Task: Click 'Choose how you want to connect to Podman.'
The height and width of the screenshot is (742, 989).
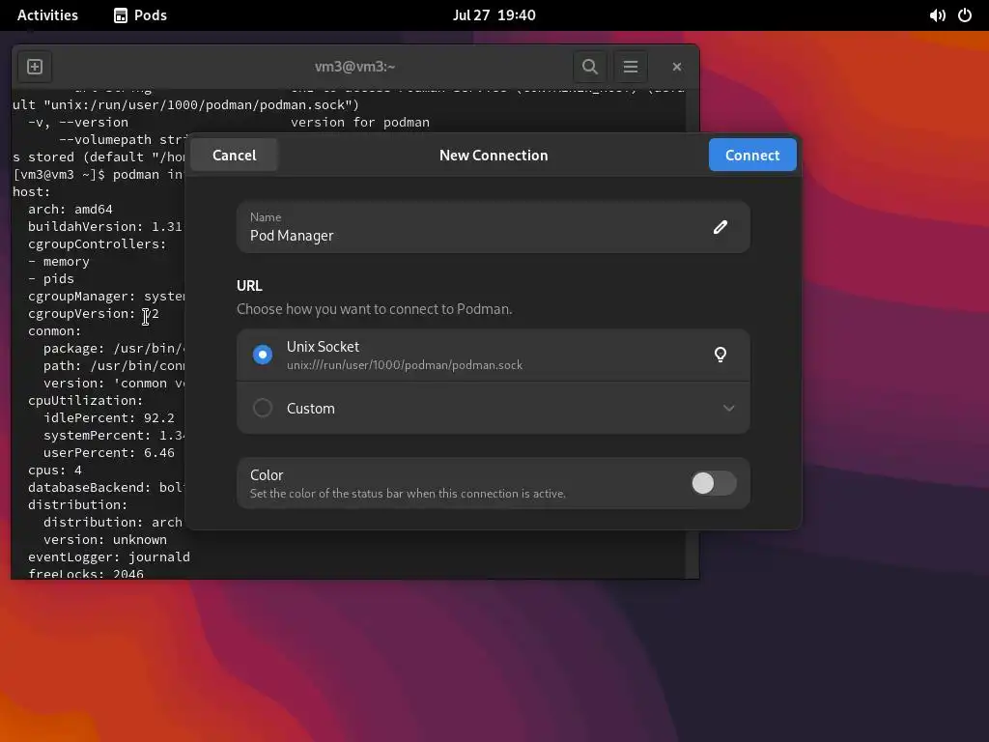Action: [x=374, y=309]
